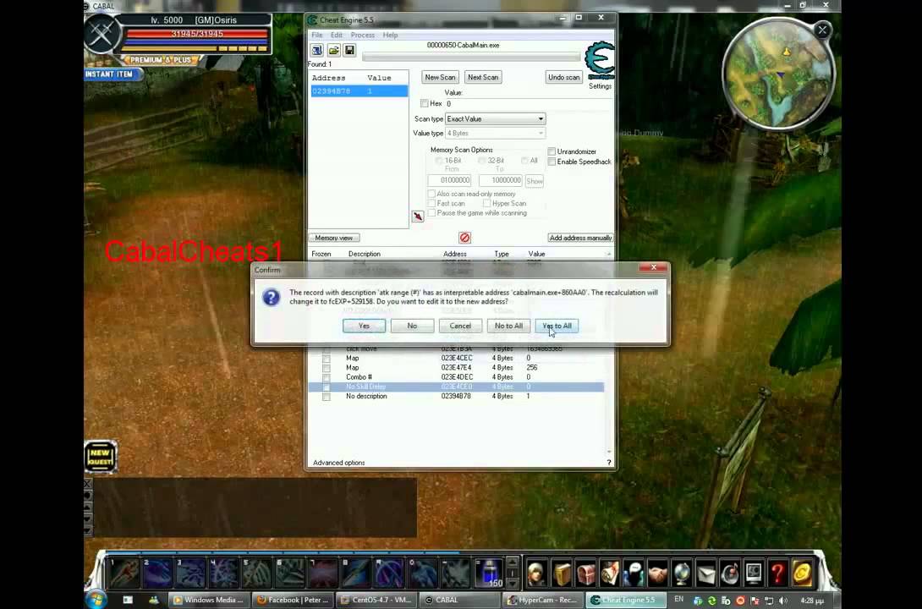Open the Help menu

[x=391, y=36]
